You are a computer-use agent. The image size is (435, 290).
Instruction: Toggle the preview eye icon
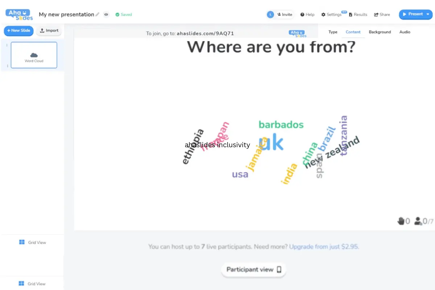coord(106,14)
